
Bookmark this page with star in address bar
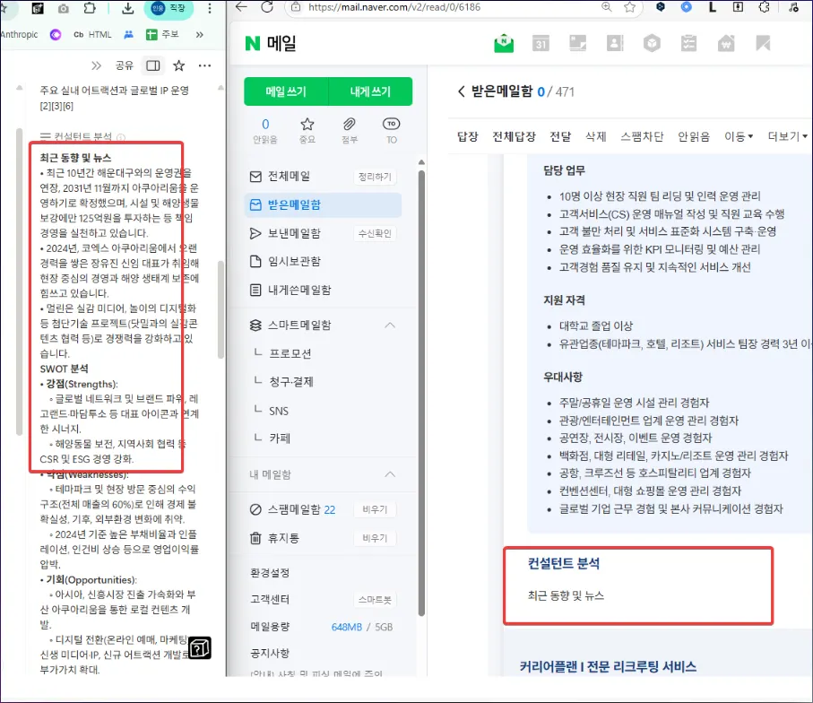coord(629,7)
